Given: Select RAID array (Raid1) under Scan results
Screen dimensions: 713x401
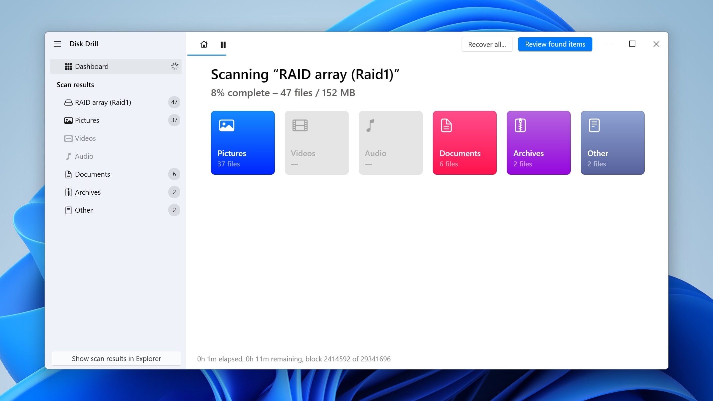Looking at the screenshot, I should pyautogui.click(x=103, y=102).
